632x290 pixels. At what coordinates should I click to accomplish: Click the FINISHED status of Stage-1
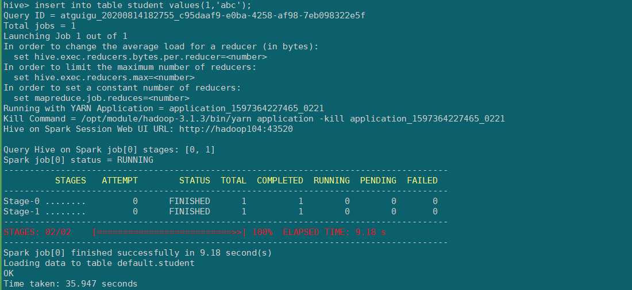click(x=190, y=211)
